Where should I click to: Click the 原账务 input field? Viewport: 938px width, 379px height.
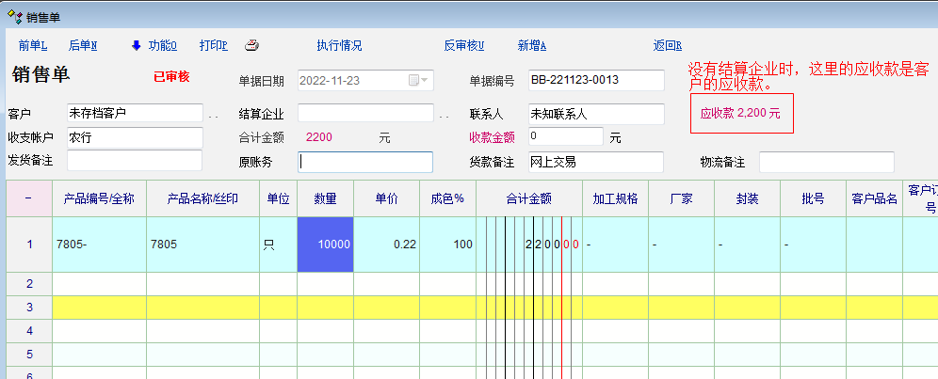pyautogui.click(x=365, y=162)
